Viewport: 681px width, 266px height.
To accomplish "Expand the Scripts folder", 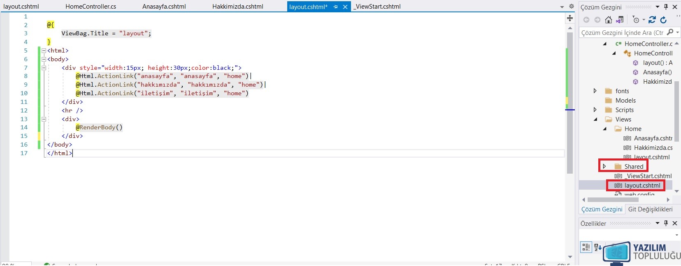I will point(595,110).
